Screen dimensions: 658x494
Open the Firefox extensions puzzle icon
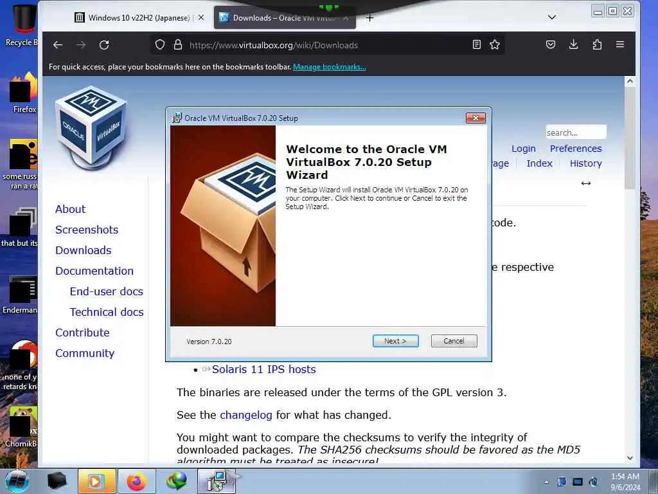(x=597, y=44)
